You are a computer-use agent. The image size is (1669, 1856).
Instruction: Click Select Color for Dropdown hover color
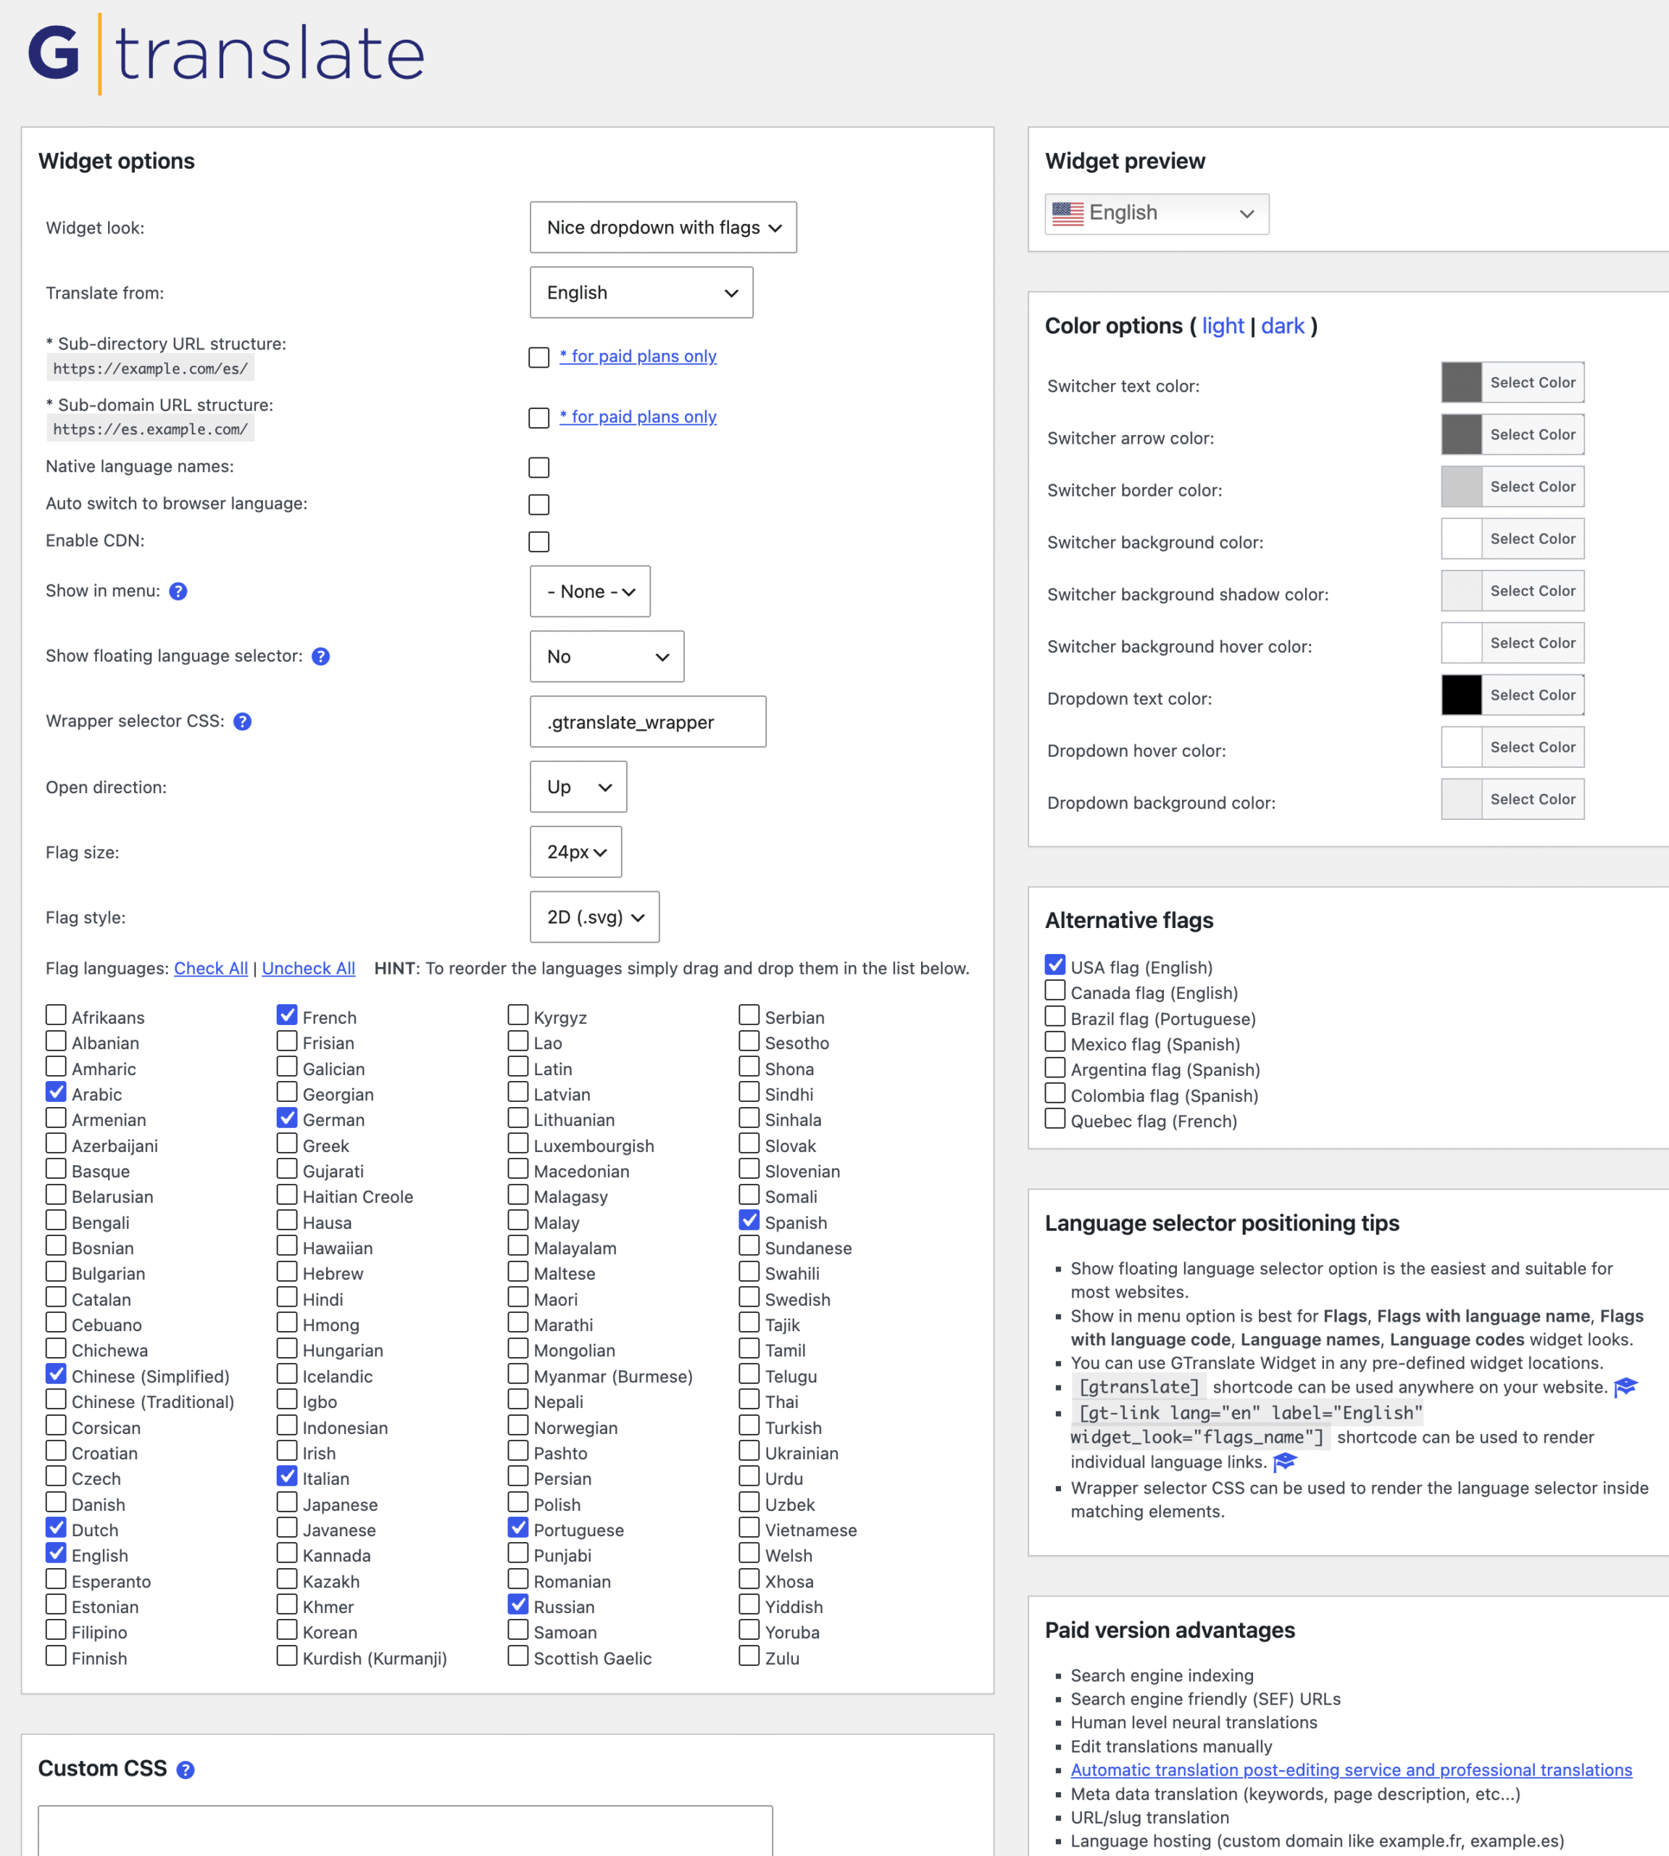1532,747
